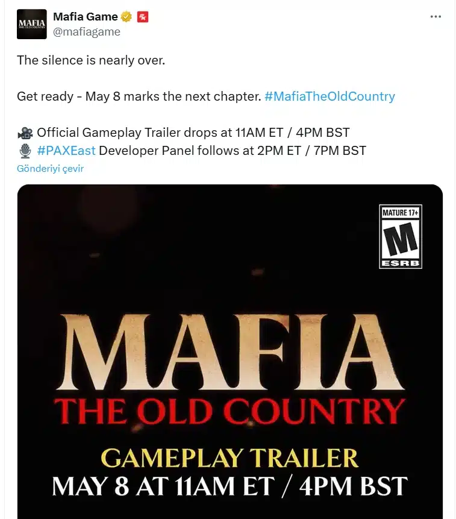Image resolution: width=456 pixels, height=519 pixels.
Task: Click the @mafiagame handle
Action: 86,32
